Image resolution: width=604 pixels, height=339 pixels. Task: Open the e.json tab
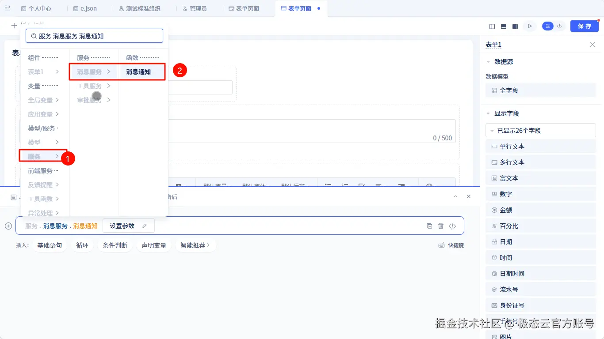[85, 8]
